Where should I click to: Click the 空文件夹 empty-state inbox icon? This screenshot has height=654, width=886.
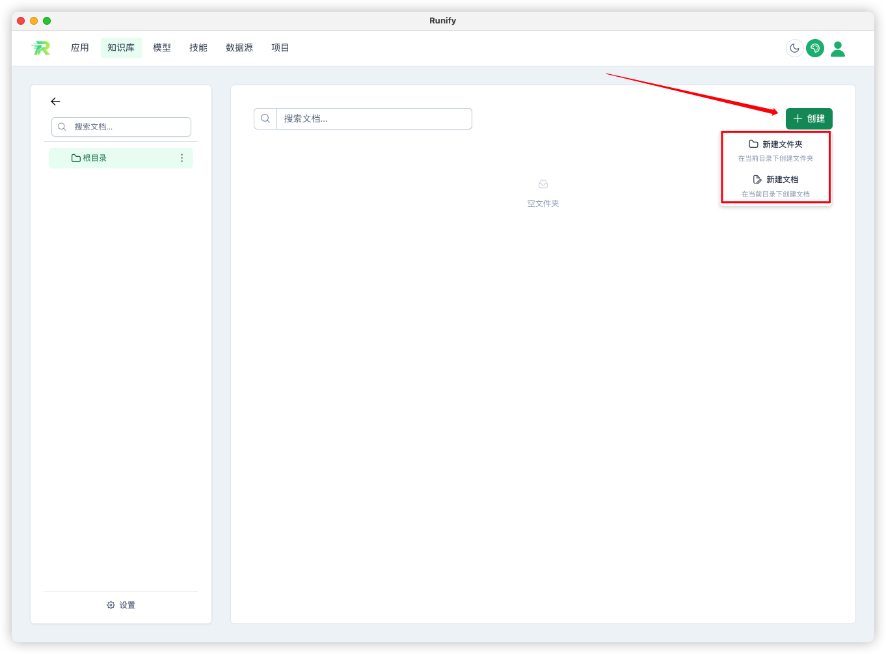pos(543,184)
